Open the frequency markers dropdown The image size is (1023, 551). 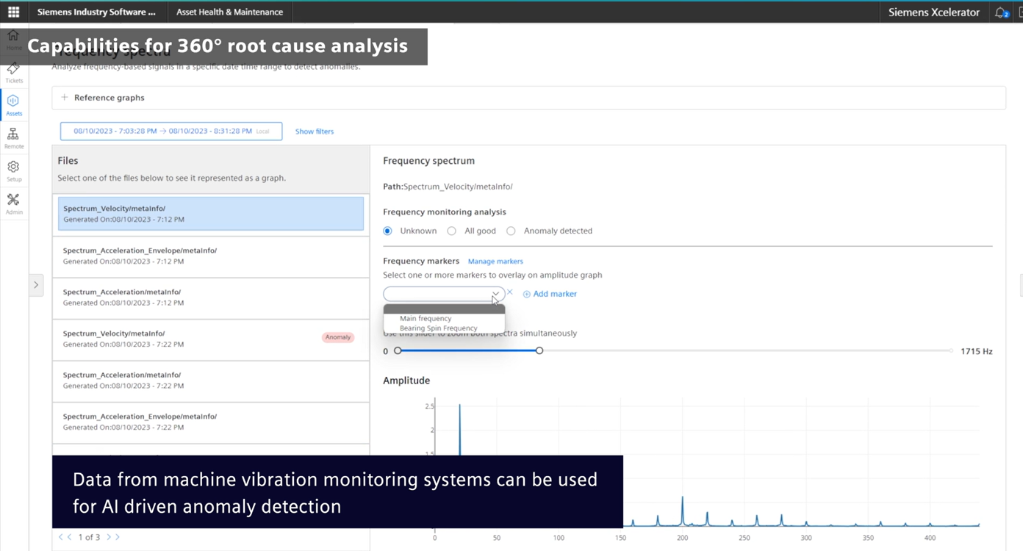point(443,294)
